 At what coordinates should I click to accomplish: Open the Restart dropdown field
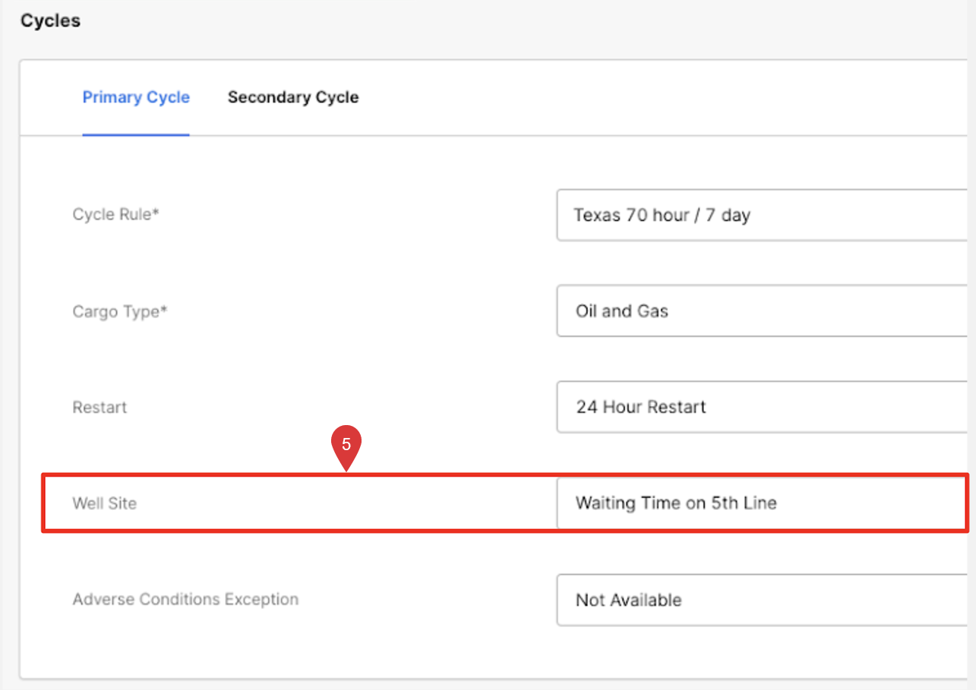click(761, 407)
